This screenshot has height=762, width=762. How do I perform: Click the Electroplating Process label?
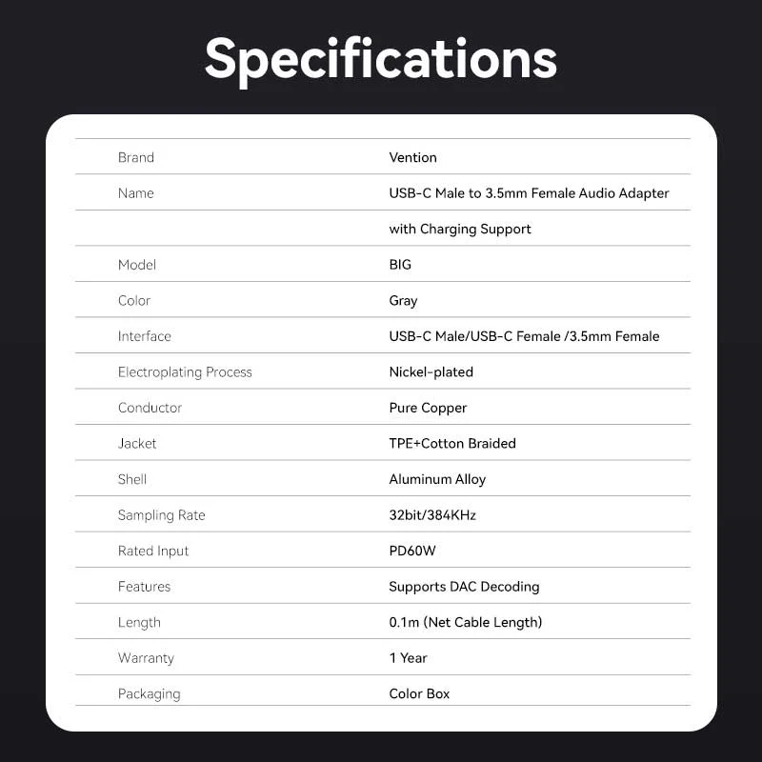[x=185, y=372]
